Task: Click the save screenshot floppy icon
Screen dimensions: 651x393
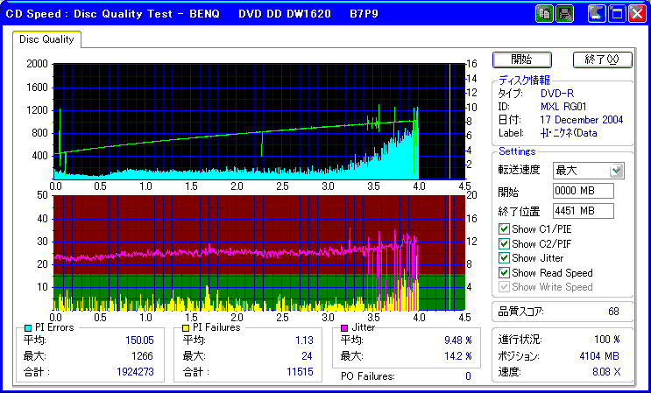Action: click(564, 14)
